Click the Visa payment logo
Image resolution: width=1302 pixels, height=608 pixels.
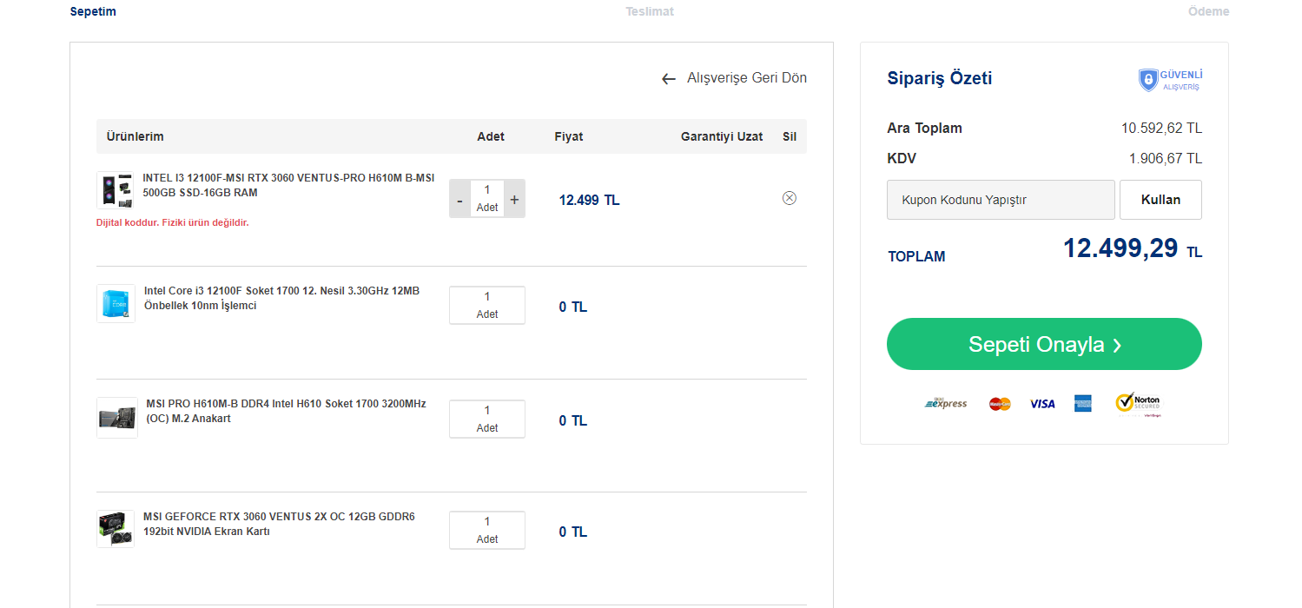coord(1042,404)
